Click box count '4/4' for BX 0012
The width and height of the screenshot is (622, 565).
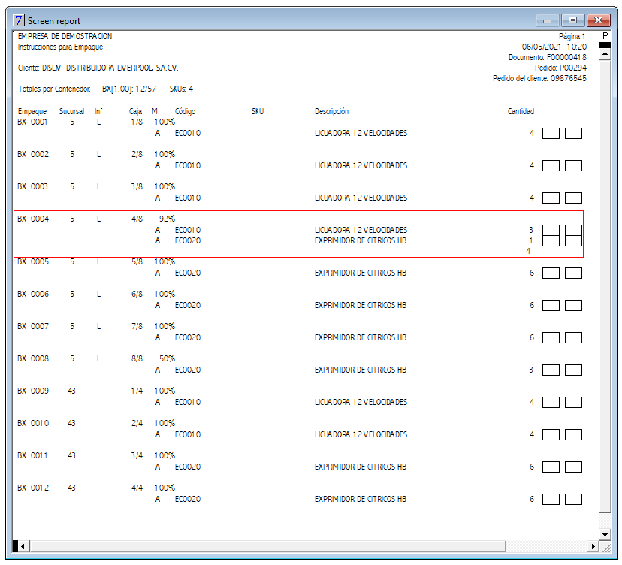[137, 488]
